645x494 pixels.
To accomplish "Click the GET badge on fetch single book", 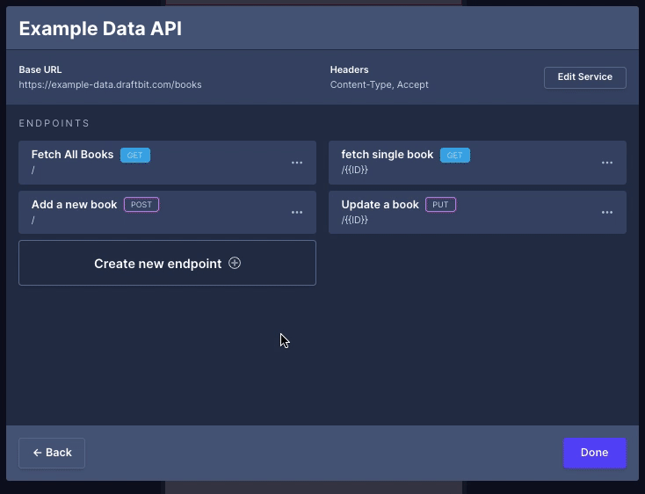I will click(x=454, y=155).
